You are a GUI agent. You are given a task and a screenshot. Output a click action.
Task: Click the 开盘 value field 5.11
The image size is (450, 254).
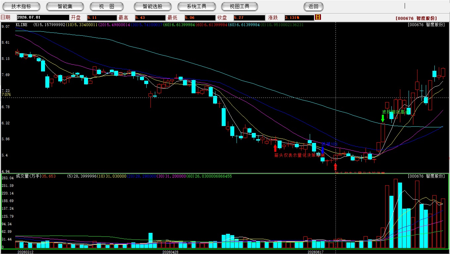click(102, 18)
